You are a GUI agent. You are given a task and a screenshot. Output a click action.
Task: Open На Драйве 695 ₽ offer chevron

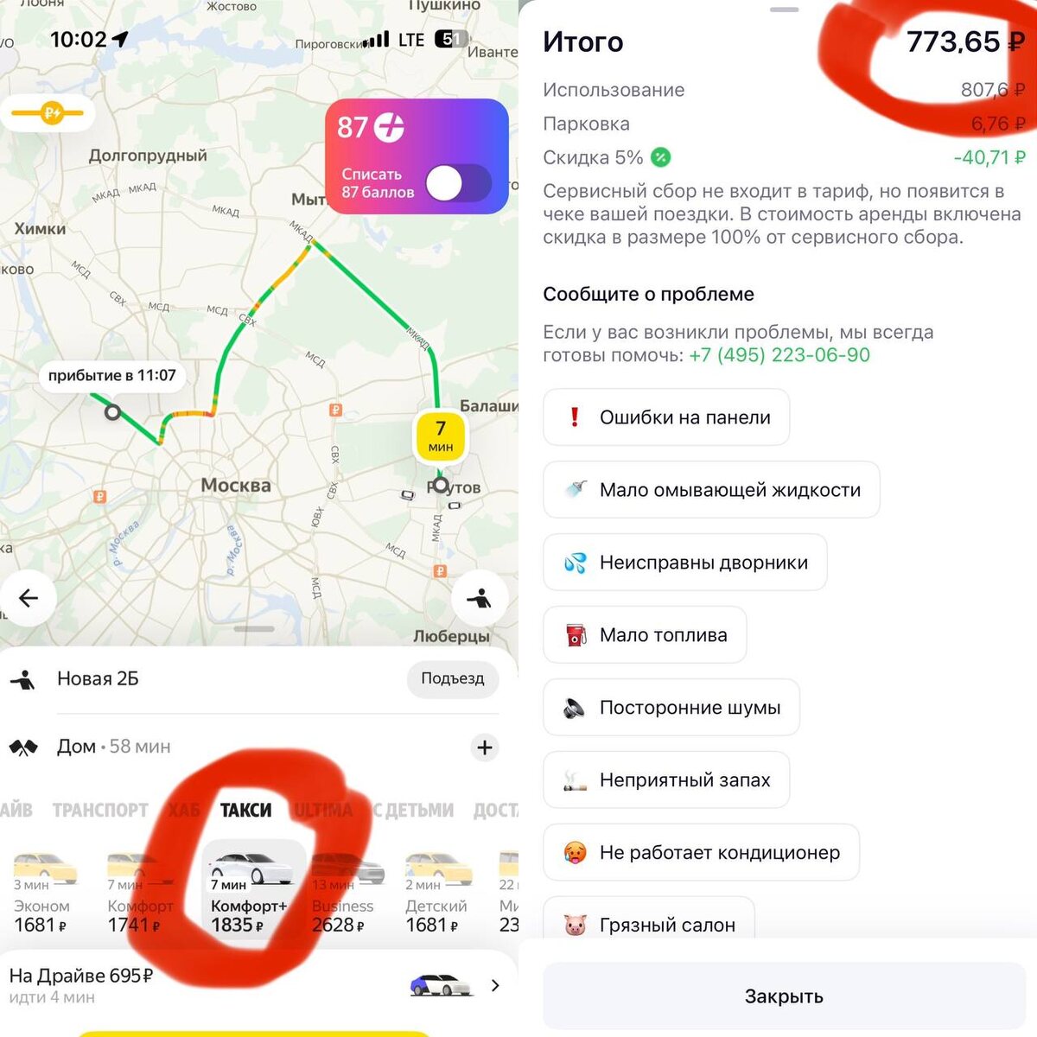click(x=495, y=985)
